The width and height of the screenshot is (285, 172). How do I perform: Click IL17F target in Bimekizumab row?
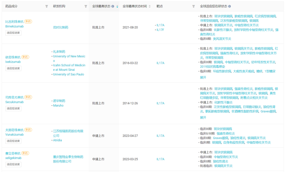(160, 30)
